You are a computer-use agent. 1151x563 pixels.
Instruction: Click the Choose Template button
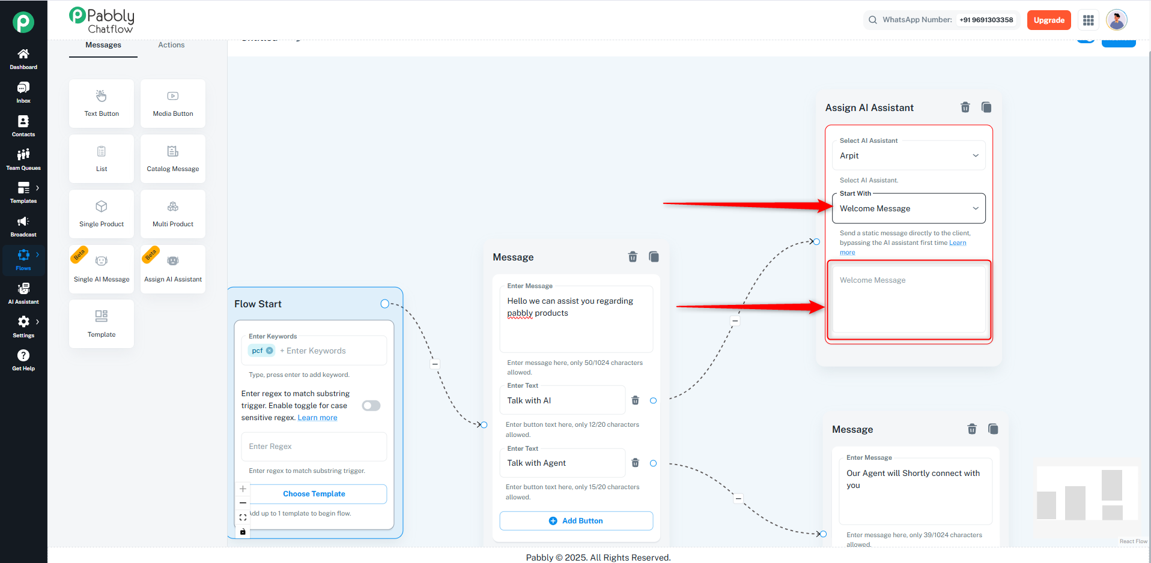pyautogui.click(x=314, y=494)
